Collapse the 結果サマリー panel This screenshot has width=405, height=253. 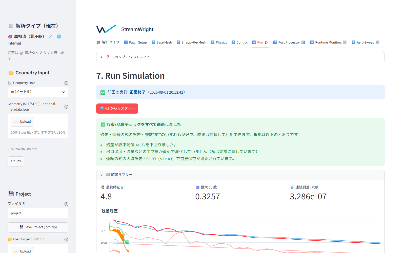[x=240, y=175]
